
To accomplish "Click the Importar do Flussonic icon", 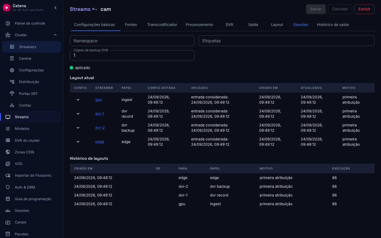I will click(8, 175).
